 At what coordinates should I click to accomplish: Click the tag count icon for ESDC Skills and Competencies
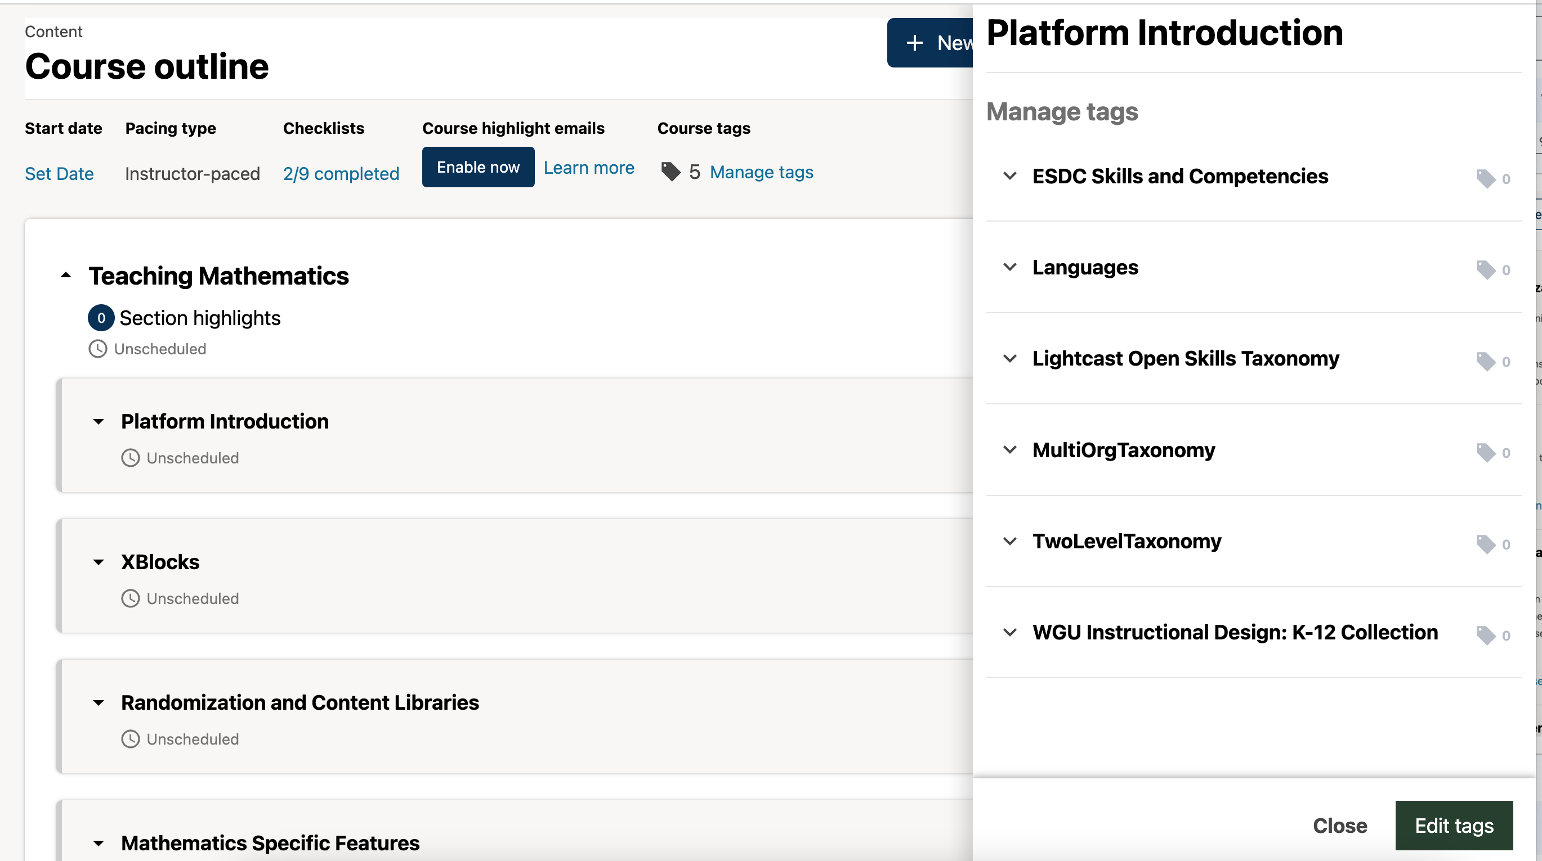pyautogui.click(x=1486, y=178)
